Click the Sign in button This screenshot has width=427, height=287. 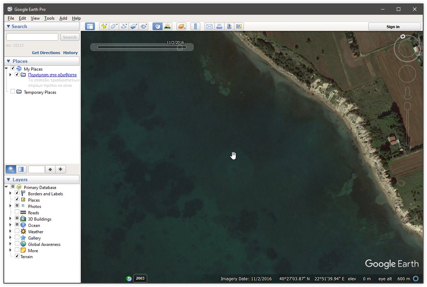pyautogui.click(x=394, y=26)
